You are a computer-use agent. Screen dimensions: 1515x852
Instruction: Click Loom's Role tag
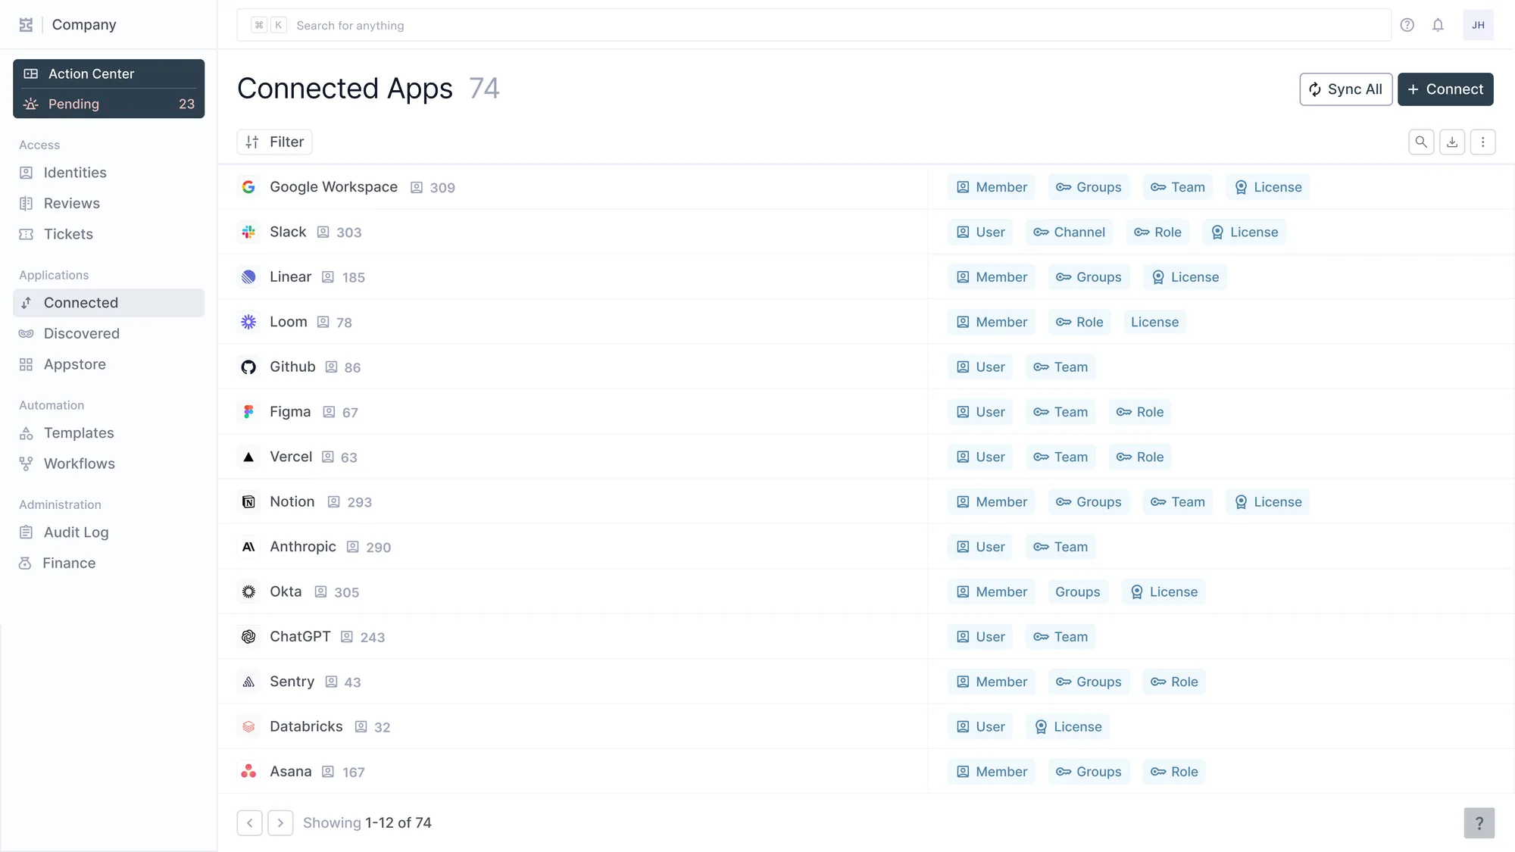pos(1079,322)
